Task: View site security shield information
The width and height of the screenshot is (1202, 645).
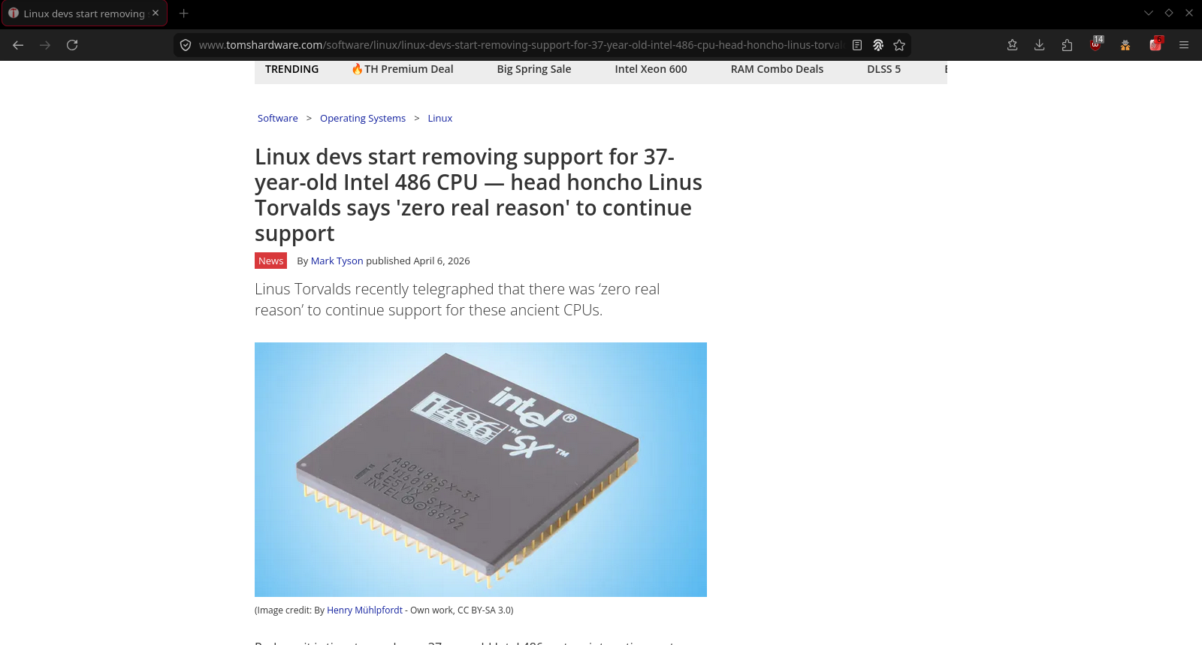Action: 186,45
